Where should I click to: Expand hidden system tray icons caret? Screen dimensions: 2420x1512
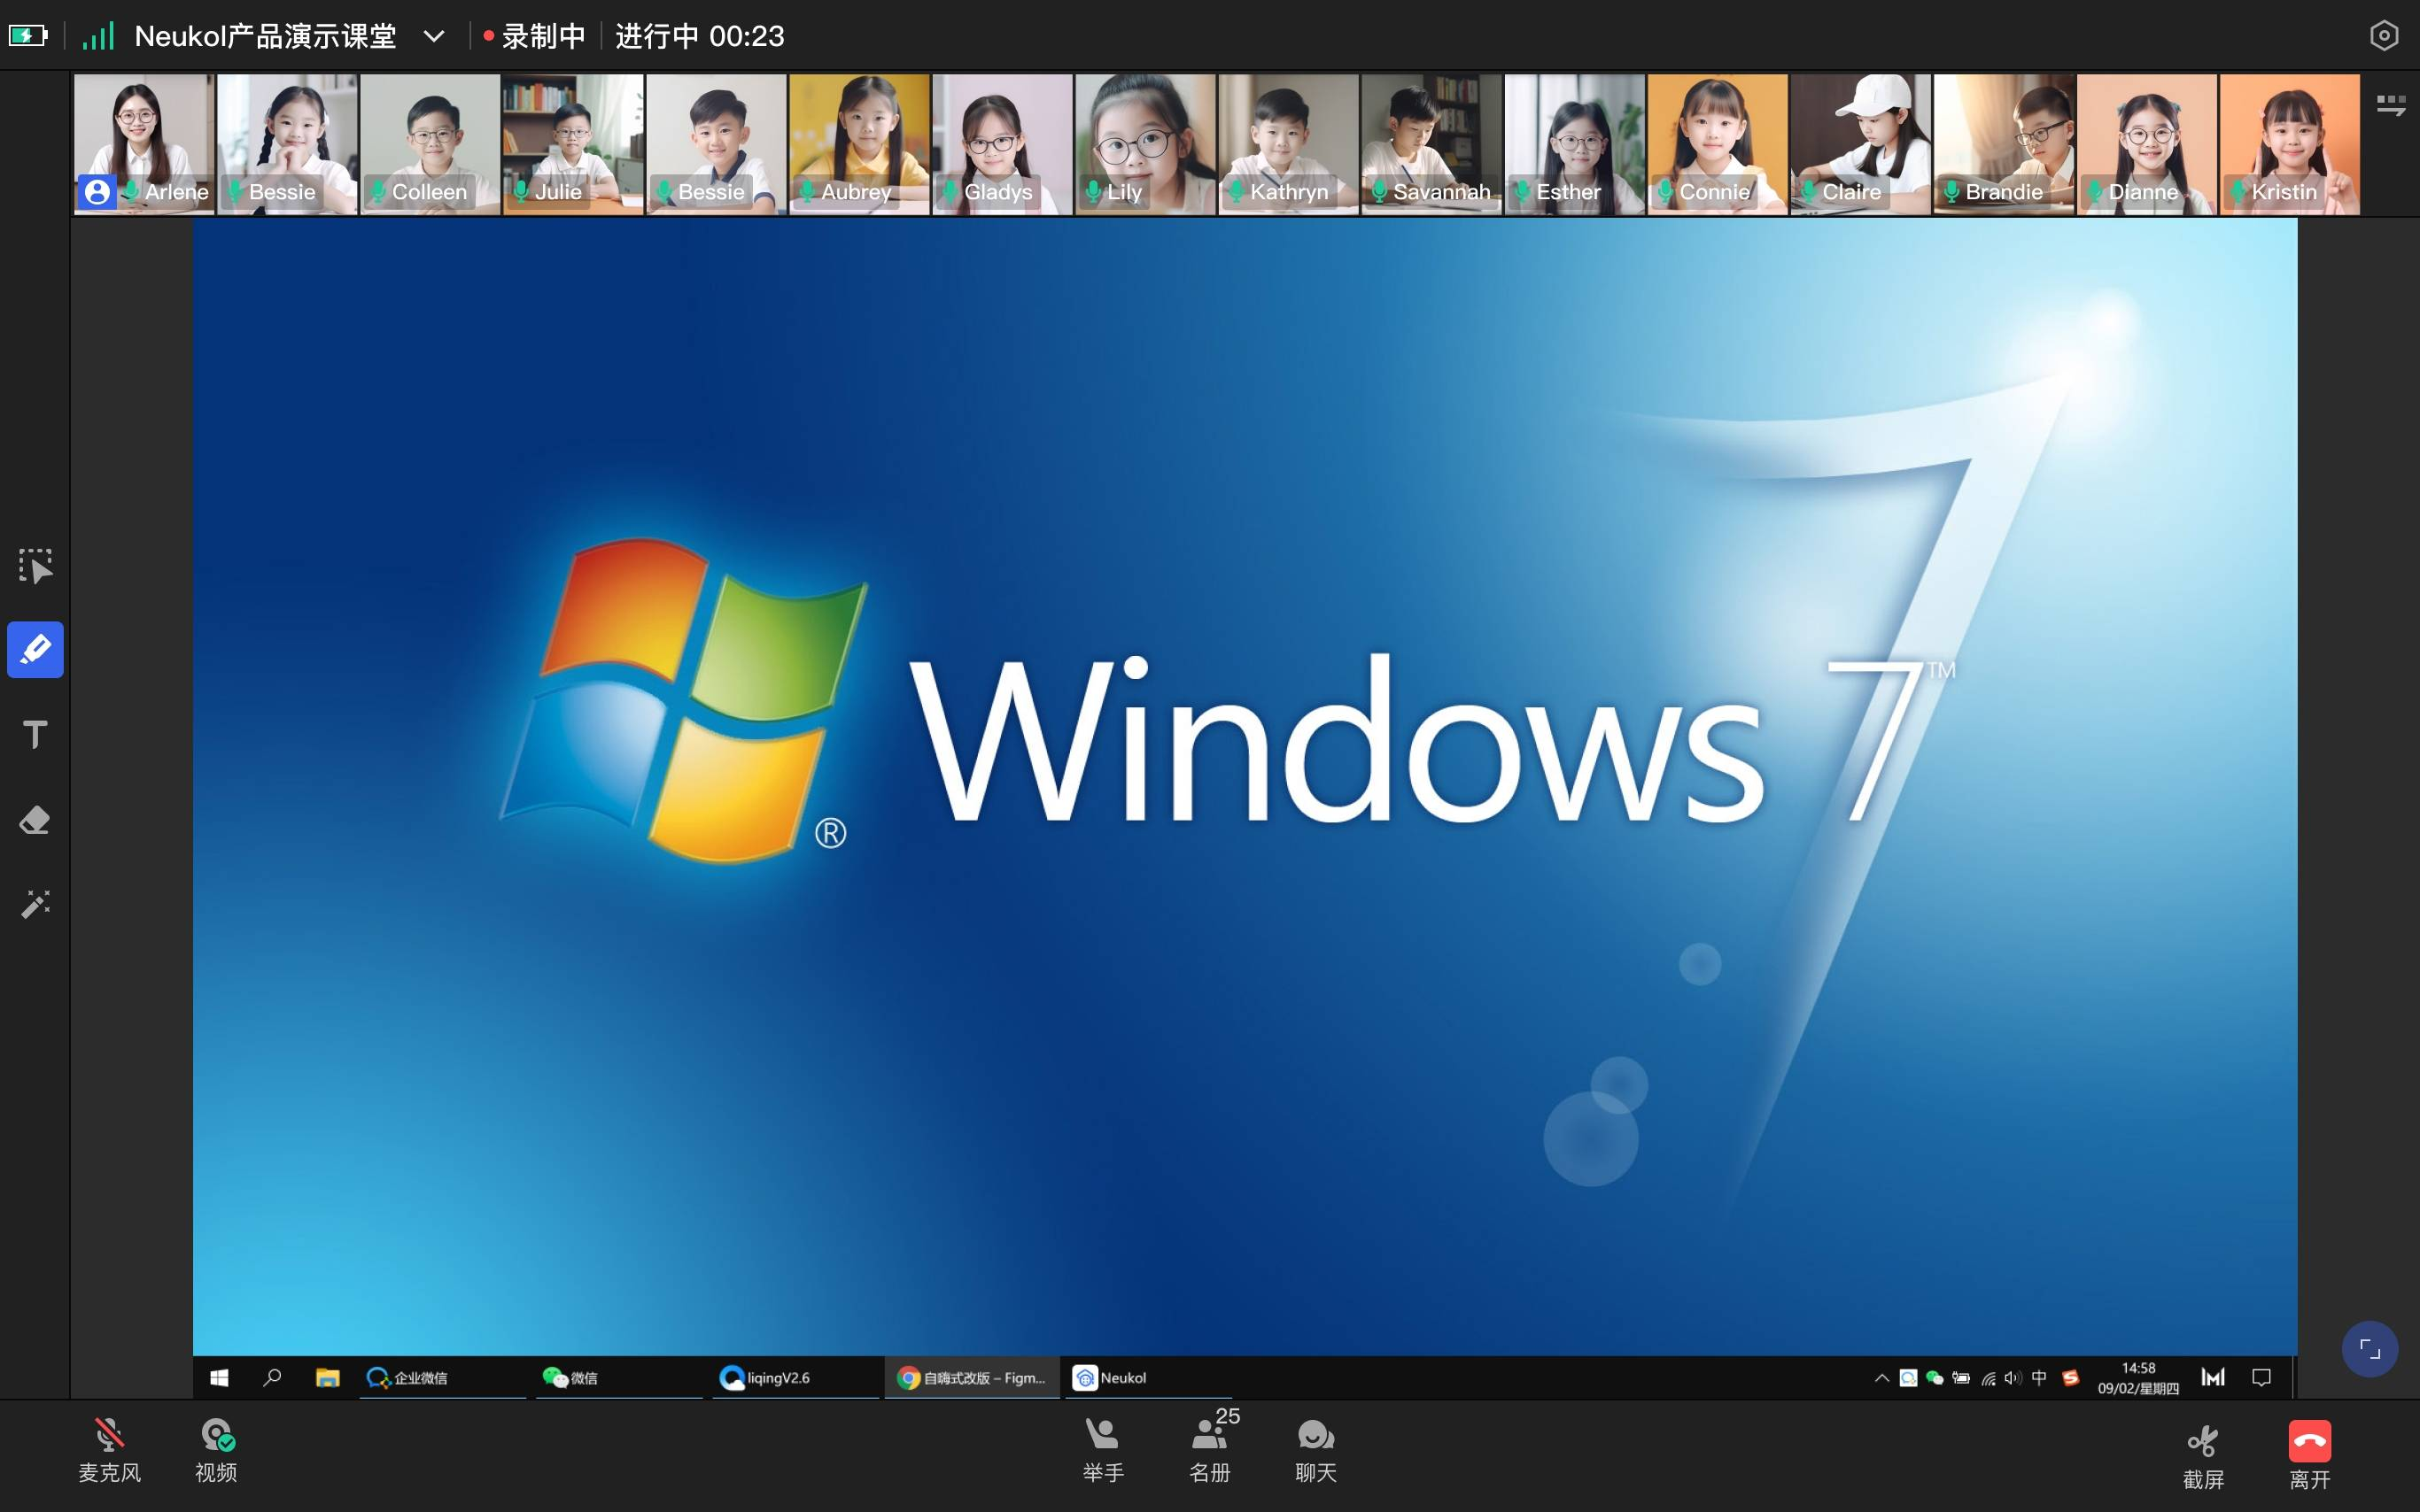coord(1881,1377)
